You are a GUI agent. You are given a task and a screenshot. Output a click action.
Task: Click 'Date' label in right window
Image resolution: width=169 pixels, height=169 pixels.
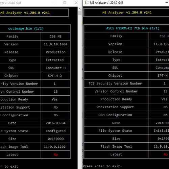pyautogui.click(x=116, y=123)
